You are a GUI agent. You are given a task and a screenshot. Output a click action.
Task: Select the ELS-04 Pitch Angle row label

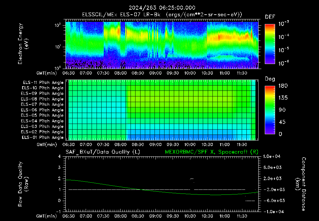tap(42, 121)
